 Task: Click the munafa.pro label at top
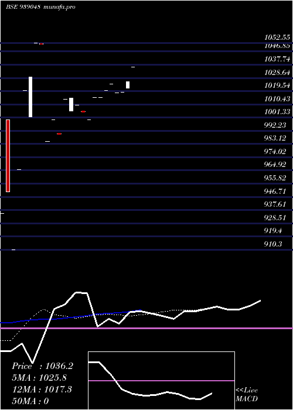[x=59, y=7]
